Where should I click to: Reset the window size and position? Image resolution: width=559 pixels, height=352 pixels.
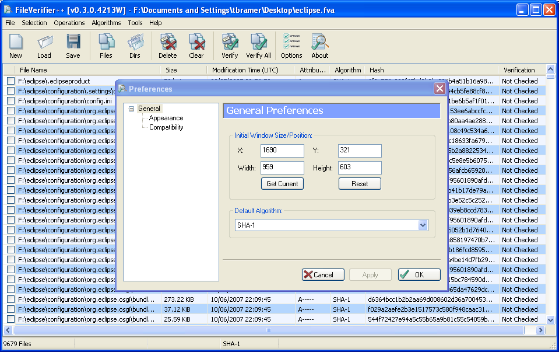click(x=360, y=184)
